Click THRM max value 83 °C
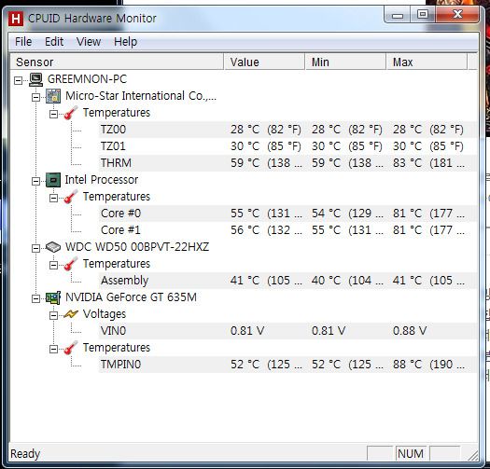 pyautogui.click(x=428, y=163)
